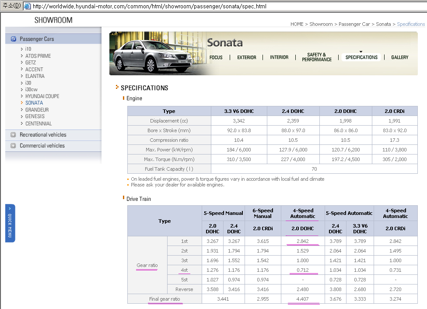
Task: Open the GALLERY tab
Action: [x=400, y=57]
